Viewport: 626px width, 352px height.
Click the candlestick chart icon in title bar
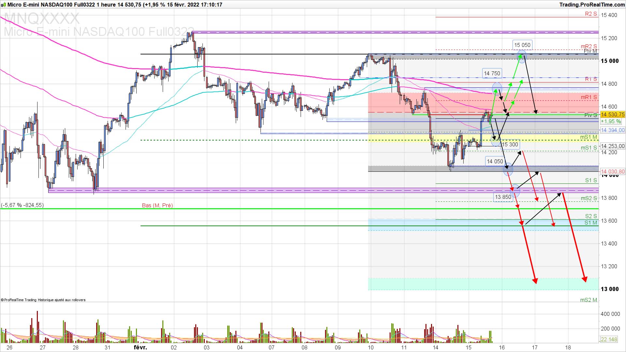(x=4, y=5)
